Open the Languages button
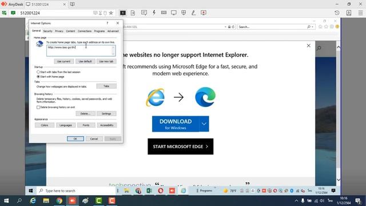 pyautogui.click(x=66, y=125)
